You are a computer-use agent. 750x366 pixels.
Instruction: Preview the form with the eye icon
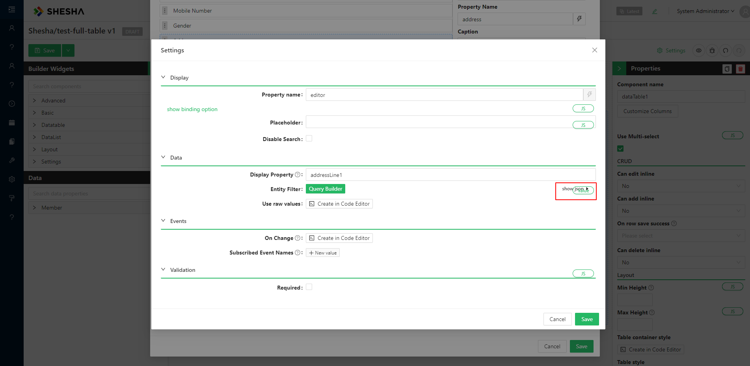click(x=698, y=50)
